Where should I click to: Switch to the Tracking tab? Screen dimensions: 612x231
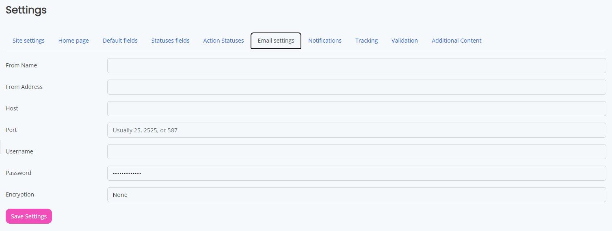pos(366,41)
